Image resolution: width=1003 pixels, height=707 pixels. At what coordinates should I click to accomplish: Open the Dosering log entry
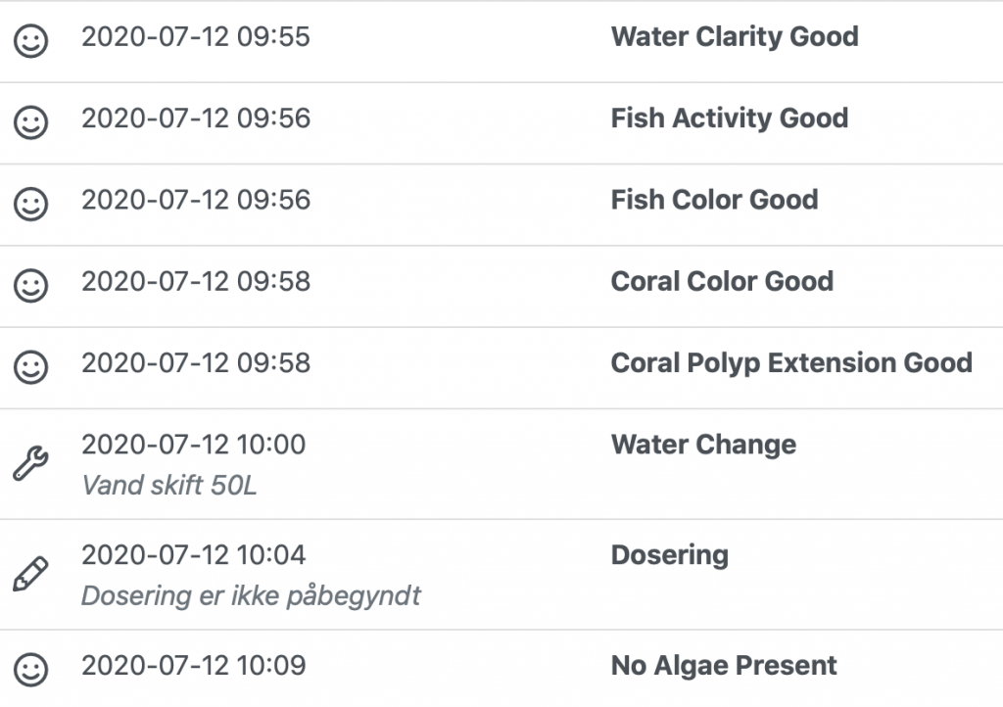click(x=669, y=555)
